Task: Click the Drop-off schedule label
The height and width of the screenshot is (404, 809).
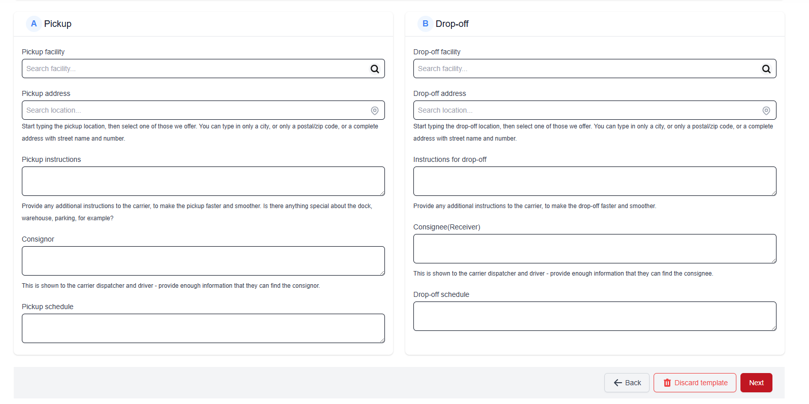Action: pos(441,294)
